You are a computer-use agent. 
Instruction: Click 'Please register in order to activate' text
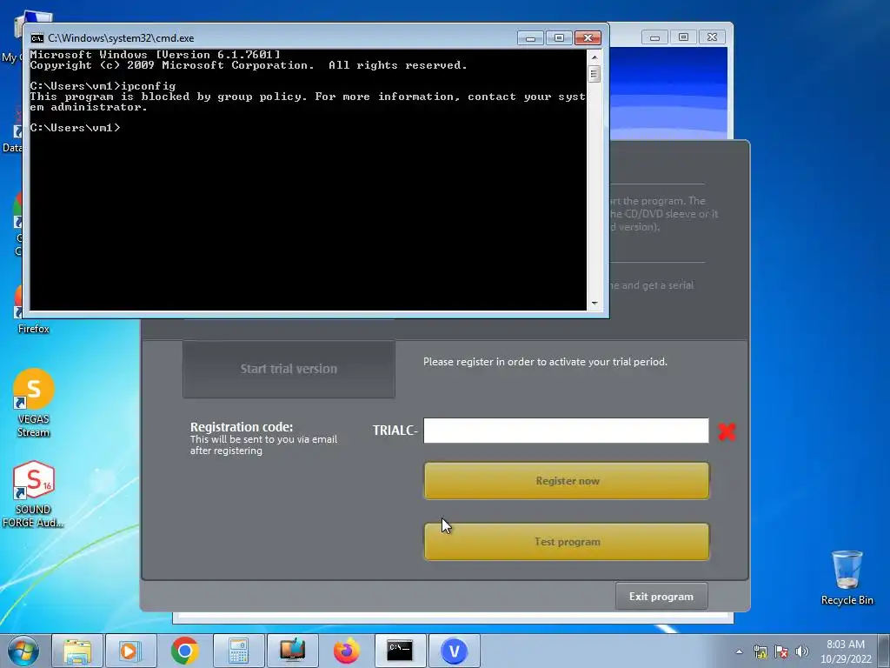point(545,362)
